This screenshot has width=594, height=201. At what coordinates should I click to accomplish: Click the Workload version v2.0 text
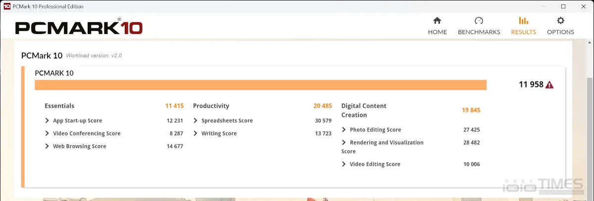coord(94,56)
